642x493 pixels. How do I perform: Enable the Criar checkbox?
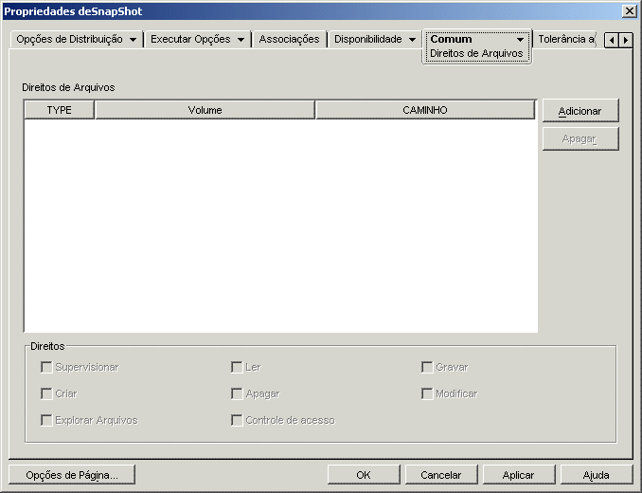coord(46,393)
